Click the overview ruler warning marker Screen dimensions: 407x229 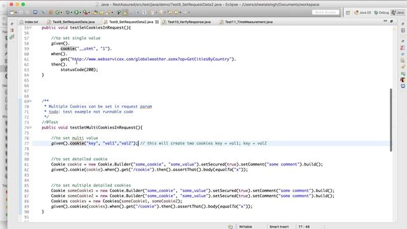(x=394, y=29)
